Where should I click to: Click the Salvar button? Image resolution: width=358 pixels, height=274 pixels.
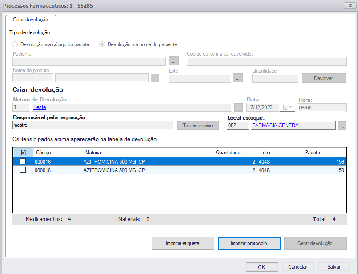pos(334,267)
